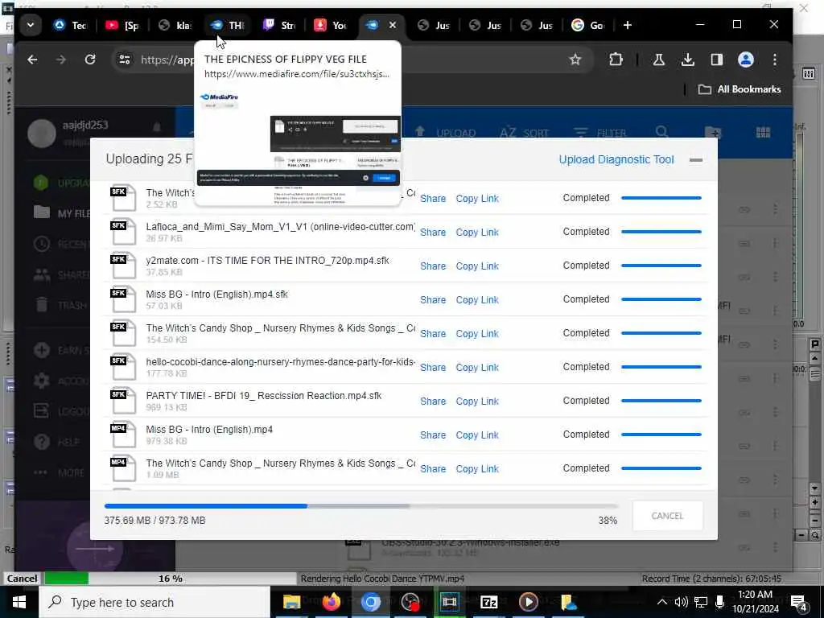Screen dimensions: 824x618
Task: Click Cancel on the render progress bar
Action: (x=22, y=579)
